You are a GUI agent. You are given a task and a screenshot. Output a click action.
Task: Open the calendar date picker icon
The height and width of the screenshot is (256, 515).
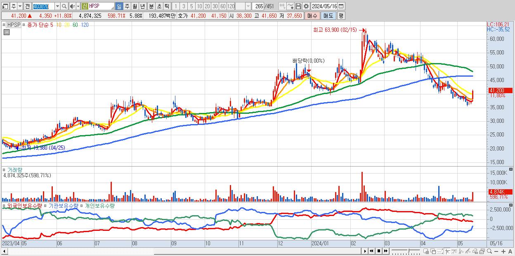[x=341, y=7]
